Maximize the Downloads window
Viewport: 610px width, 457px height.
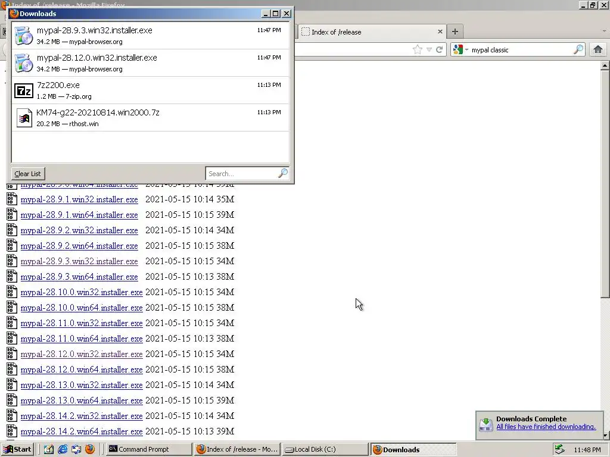276,14
